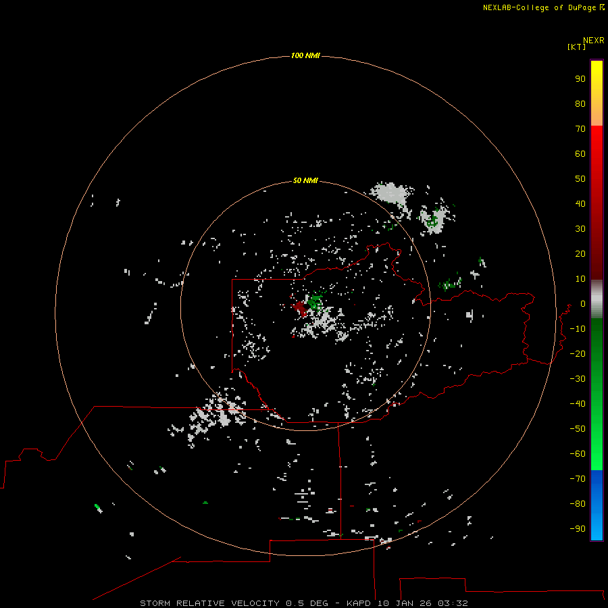The height and width of the screenshot is (608, 608).
Task: Click the NEXR label above the color scale
Action: (593, 41)
